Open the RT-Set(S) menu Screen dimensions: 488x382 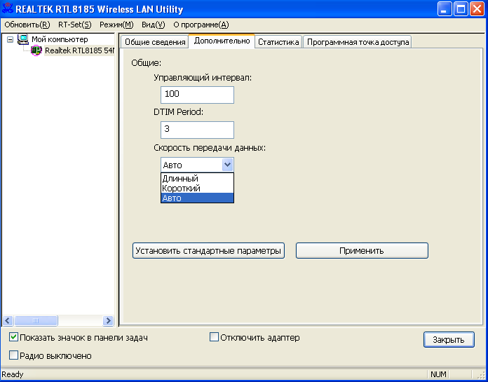(x=75, y=25)
